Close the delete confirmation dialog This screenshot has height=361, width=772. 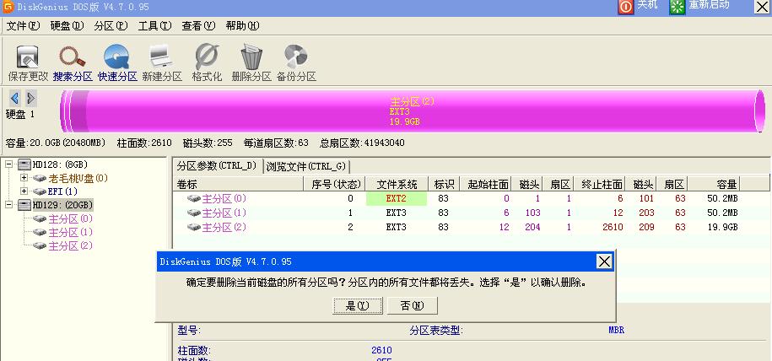tap(604, 261)
